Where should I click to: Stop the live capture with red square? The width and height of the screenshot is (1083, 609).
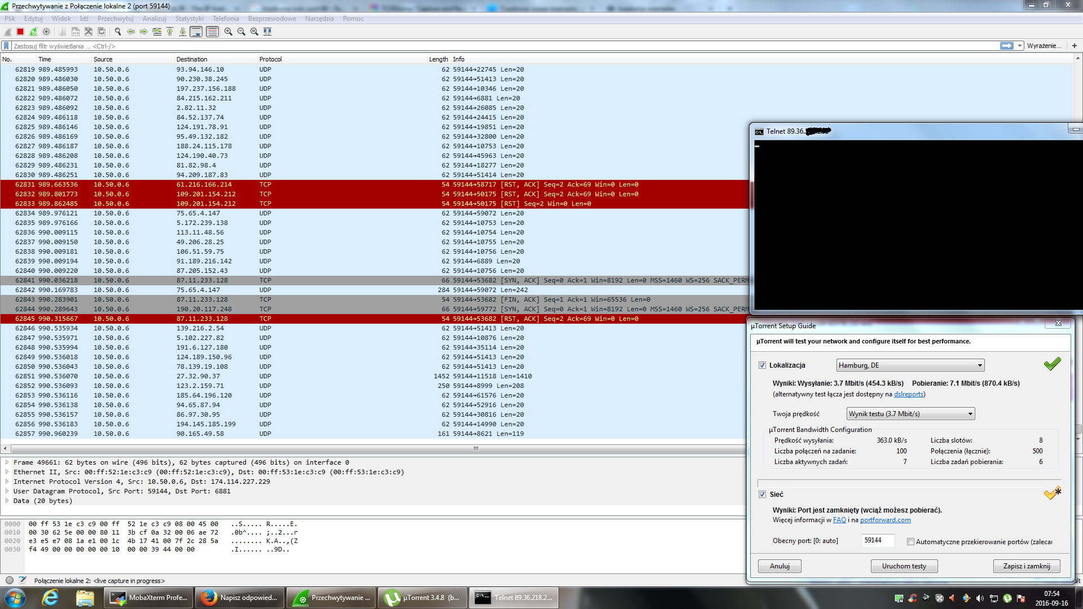20,32
